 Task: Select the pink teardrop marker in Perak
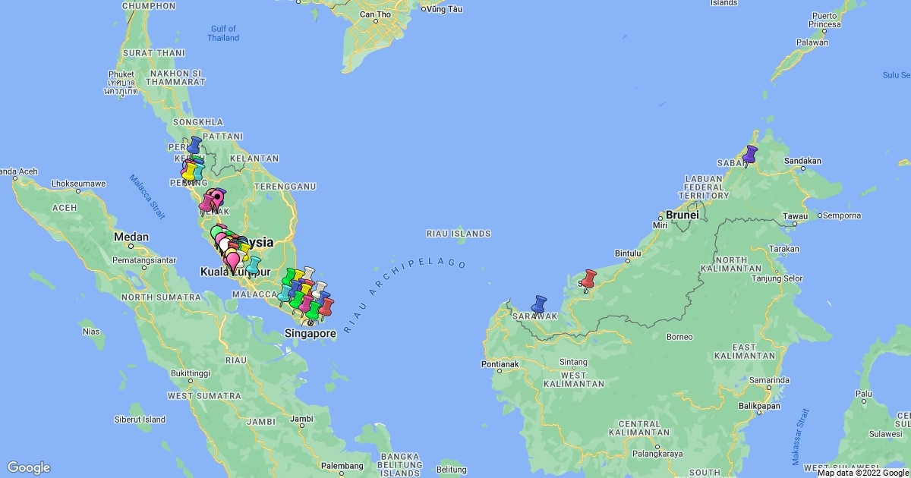pyautogui.click(x=216, y=199)
